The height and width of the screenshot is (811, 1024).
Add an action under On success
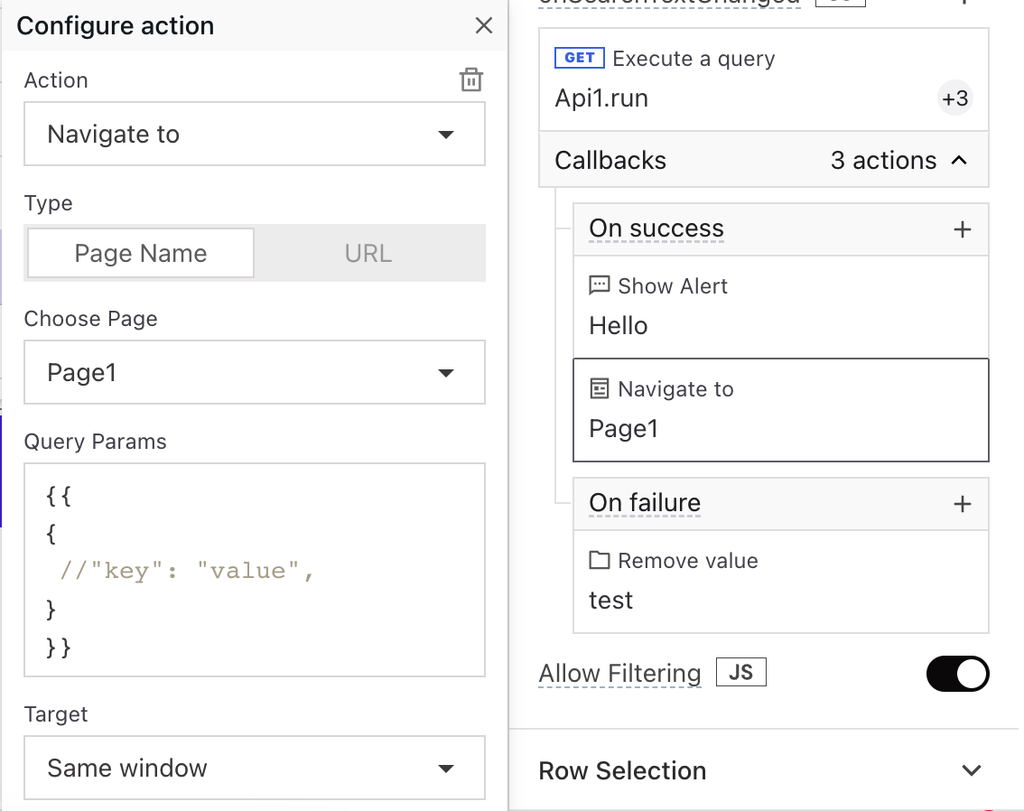(x=963, y=228)
